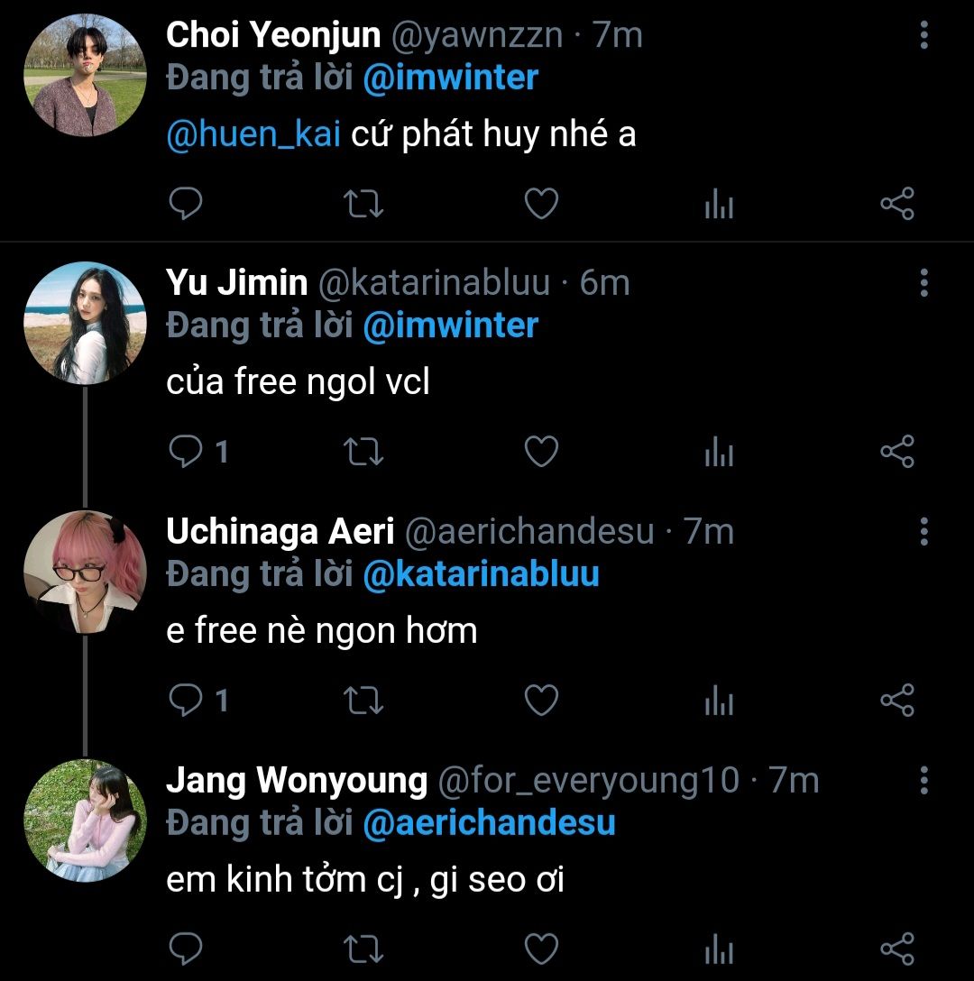This screenshot has width=974, height=981.
Task: Open more options for Choi Yeonjun's tweet
Action: 923,36
